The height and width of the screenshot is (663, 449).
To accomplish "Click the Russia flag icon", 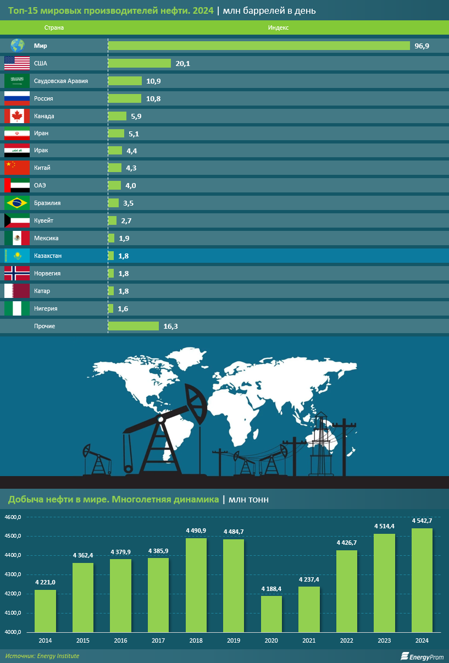I will (17, 98).
